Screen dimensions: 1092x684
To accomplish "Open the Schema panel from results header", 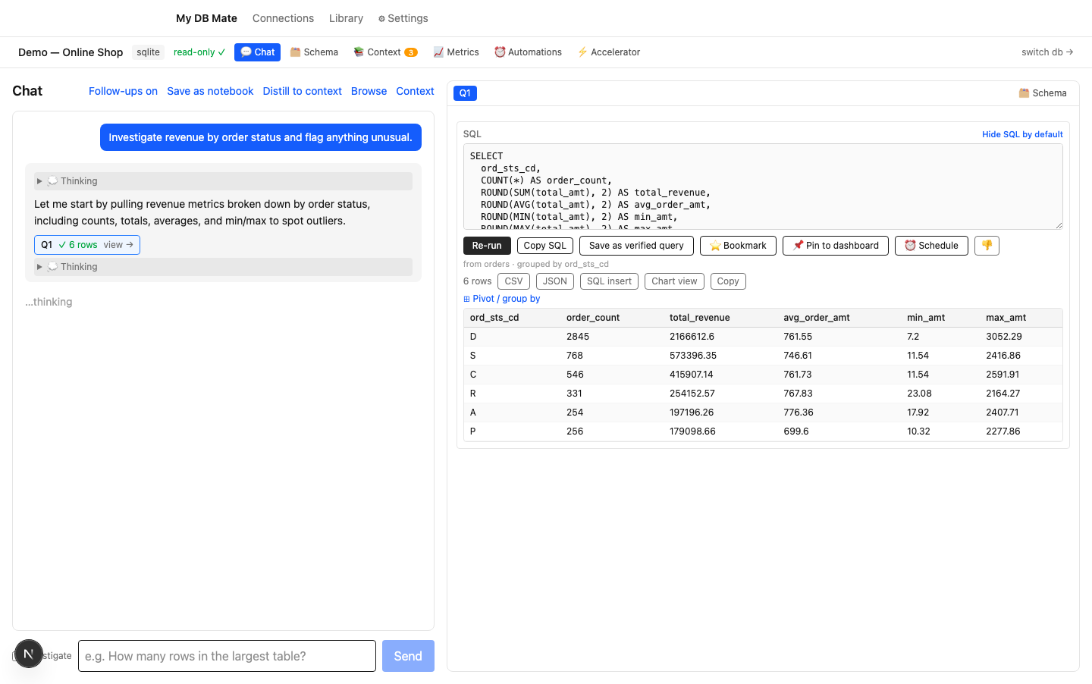I will click(1043, 93).
